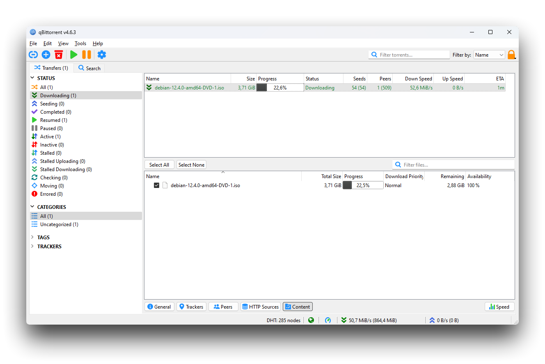Click the Speed graph button
545x364 pixels.
499,307
